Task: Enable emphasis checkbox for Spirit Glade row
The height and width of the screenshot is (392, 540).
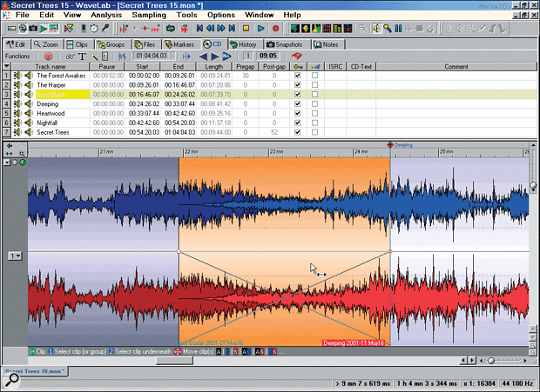Action: click(314, 94)
